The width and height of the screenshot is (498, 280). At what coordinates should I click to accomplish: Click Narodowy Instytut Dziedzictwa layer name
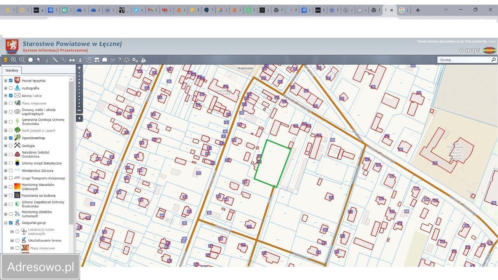click(x=35, y=154)
